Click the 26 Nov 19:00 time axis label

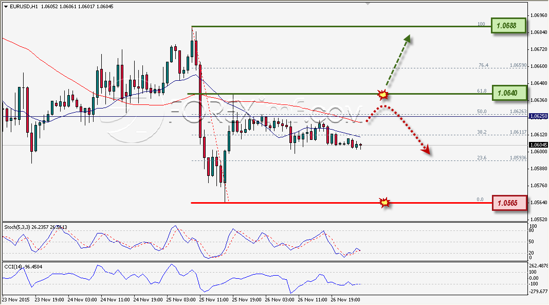pyautogui.click(x=345, y=300)
